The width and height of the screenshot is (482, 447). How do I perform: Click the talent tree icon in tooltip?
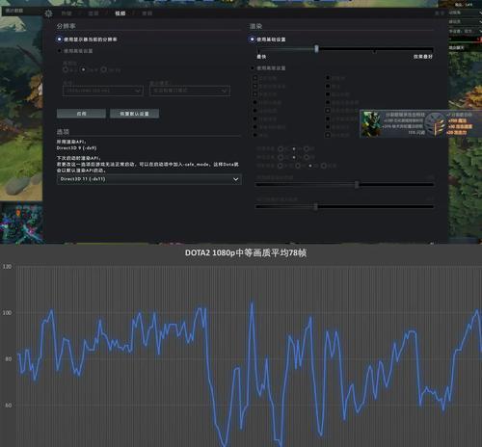435,124
